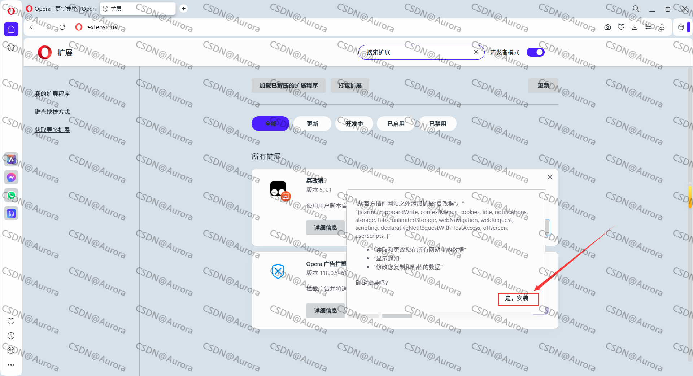This screenshot has height=376, width=693.
Task: Open Aria AI in the sidebar
Action: (x=11, y=159)
